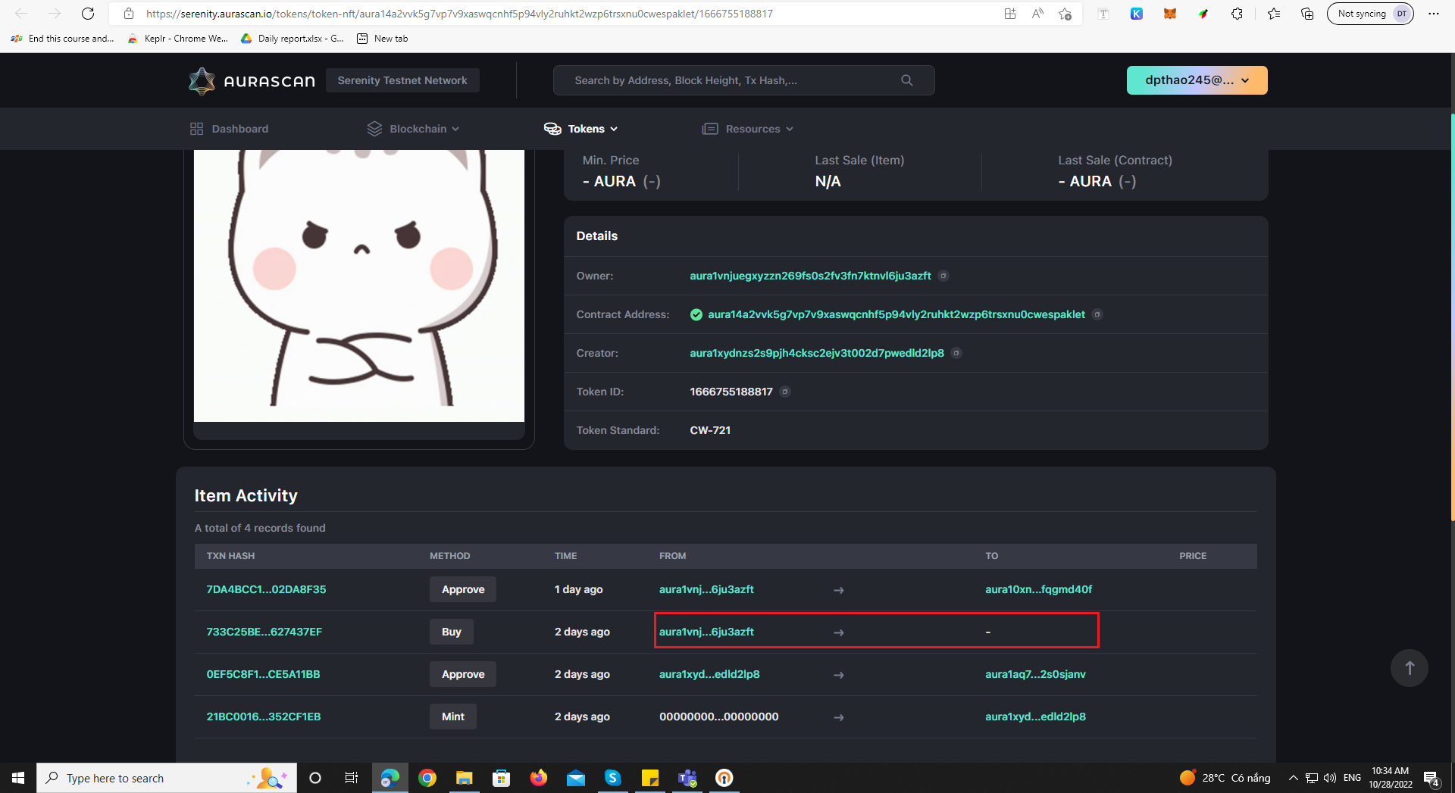Click the Owner address link

click(809, 276)
